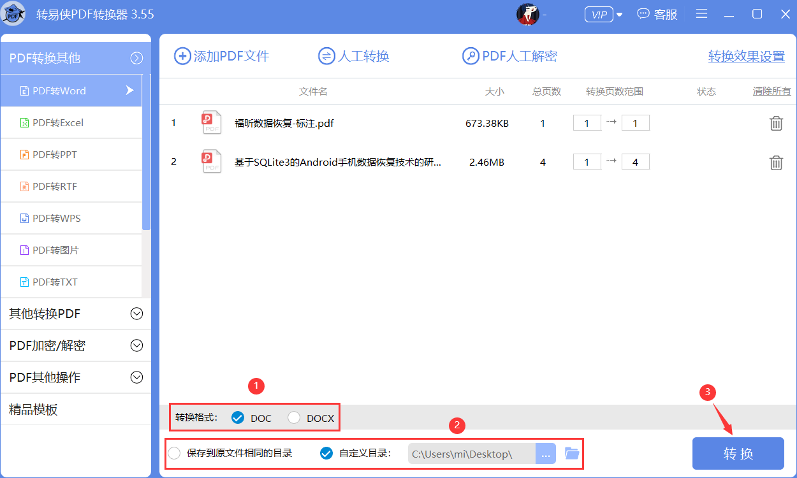Viewport: 797px width, 478px height.
Task: Expand the PDF加密/解密 section
Action: click(75, 345)
